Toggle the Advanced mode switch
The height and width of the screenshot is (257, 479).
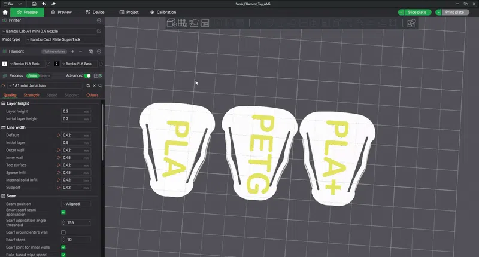[x=87, y=76]
